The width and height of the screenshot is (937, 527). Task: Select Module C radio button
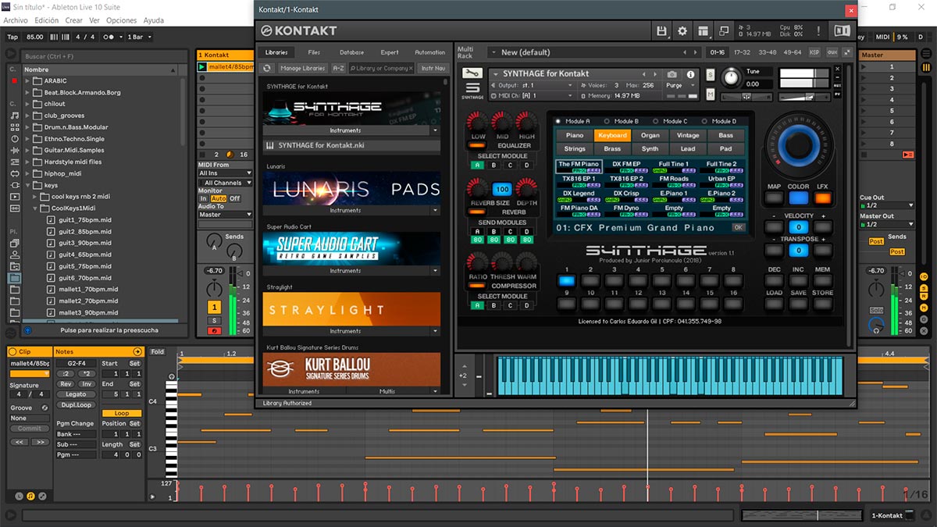click(x=656, y=122)
